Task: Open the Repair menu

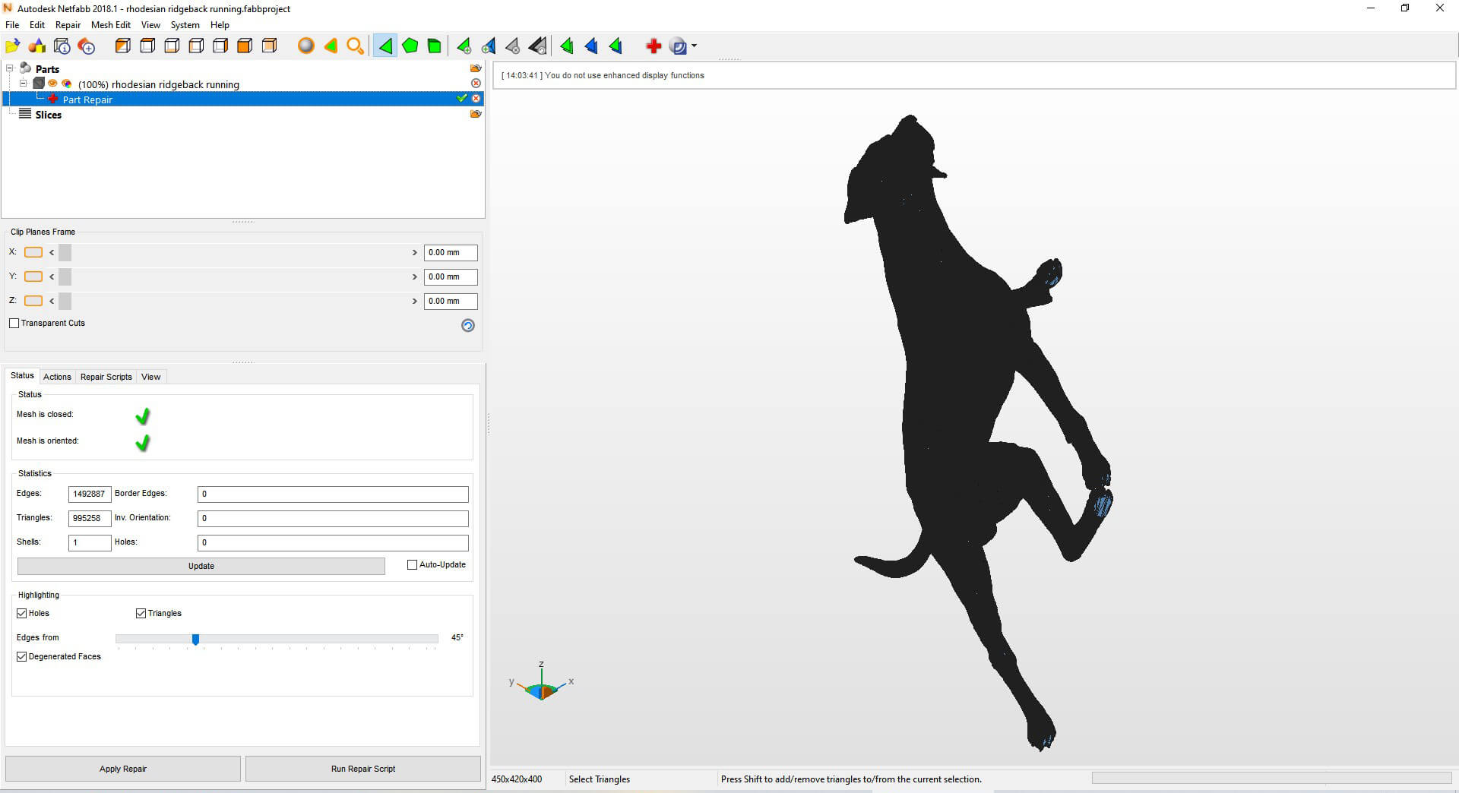Action: click(68, 25)
